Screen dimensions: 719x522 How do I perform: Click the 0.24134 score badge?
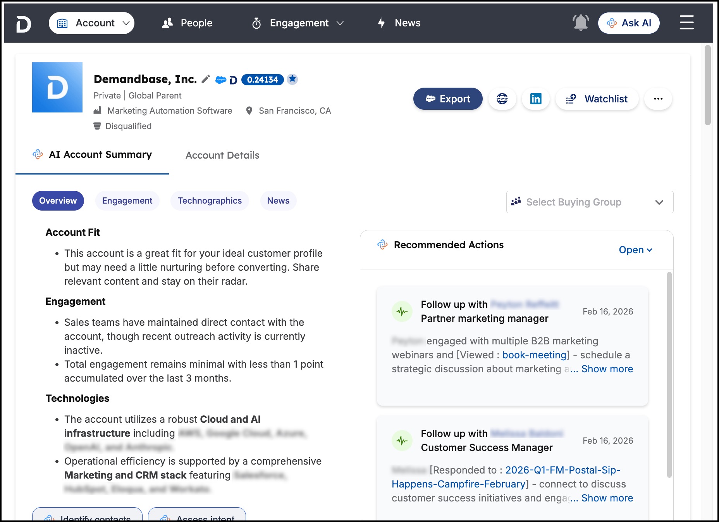(x=263, y=80)
